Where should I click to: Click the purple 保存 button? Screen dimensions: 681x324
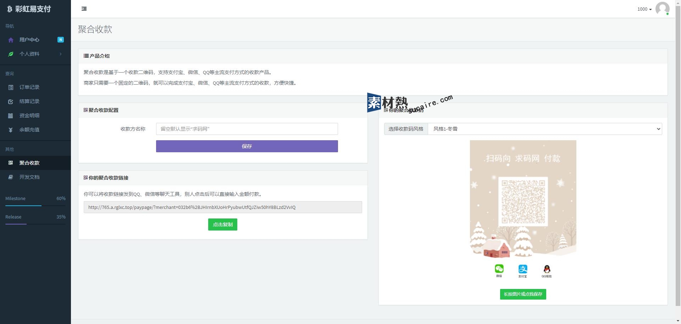tap(247, 146)
